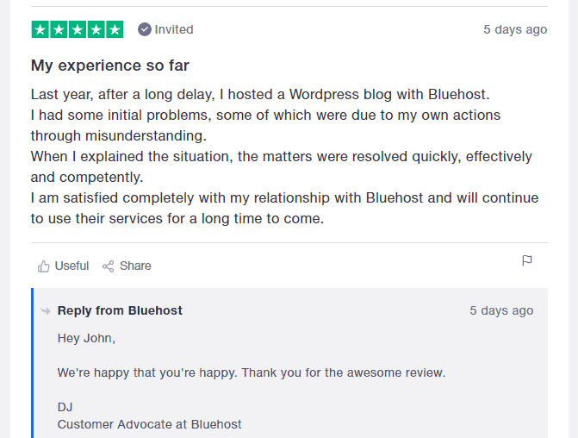Click the thumbs-up Useful icon
This screenshot has width=578, height=438.
[x=43, y=266]
